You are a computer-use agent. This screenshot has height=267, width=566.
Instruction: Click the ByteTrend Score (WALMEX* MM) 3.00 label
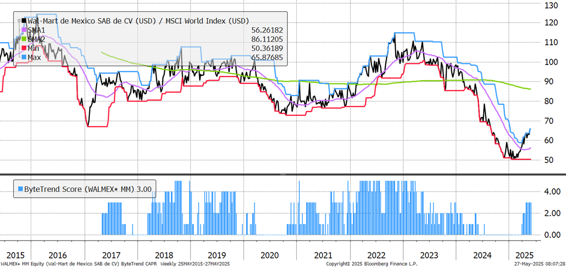pyautogui.click(x=89, y=188)
